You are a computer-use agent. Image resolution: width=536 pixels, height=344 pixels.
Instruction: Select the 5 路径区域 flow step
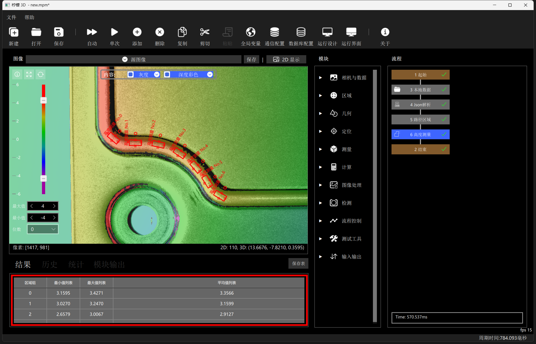pos(420,120)
